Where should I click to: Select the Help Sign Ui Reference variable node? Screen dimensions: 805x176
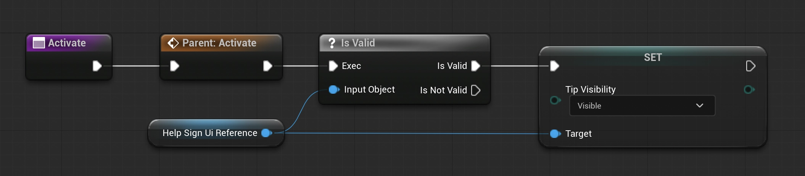tap(209, 133)
